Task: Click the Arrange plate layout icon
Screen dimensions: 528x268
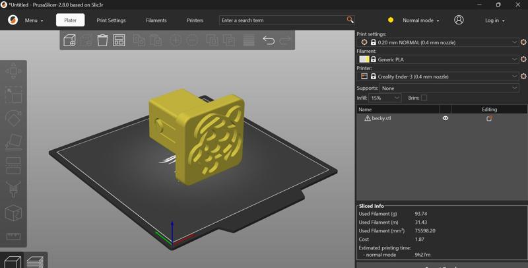Action: (x=119, y=40)
